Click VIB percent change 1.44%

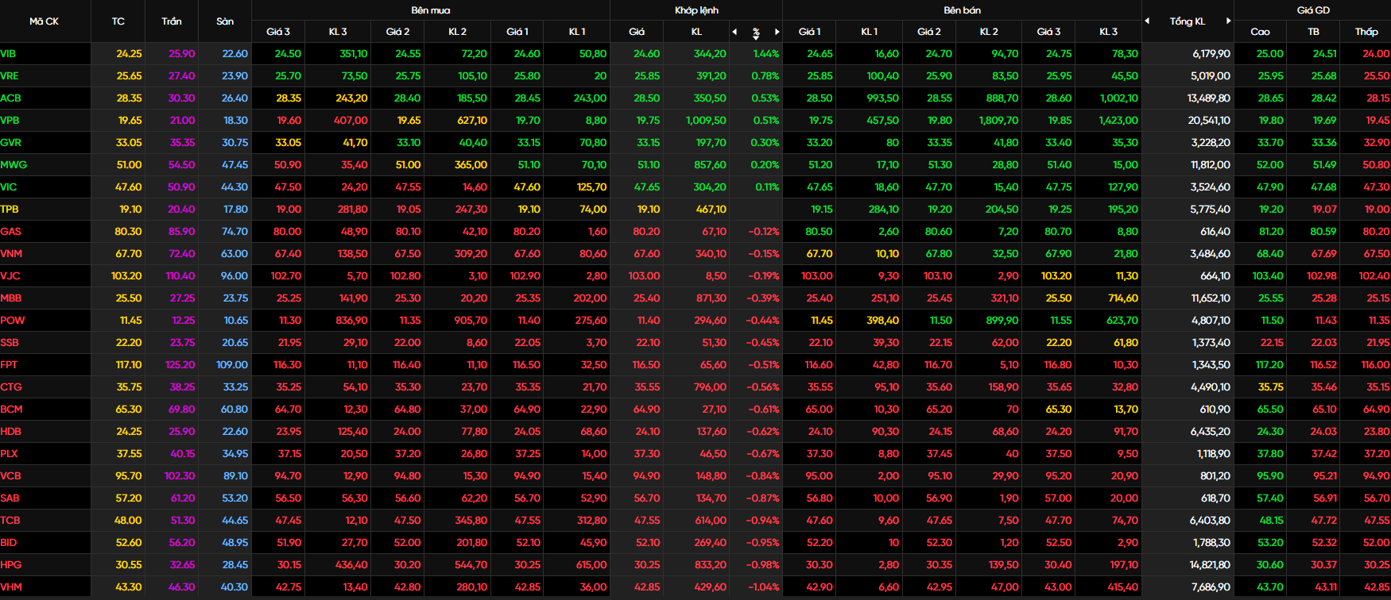765,54
